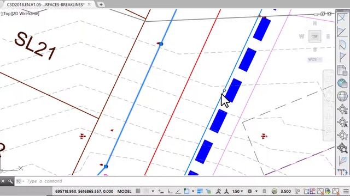Image resolution: width=350 pixels, height=196 pixels.
Task: Select the Side Shot transparent command icon
Action: coord(342,161)
